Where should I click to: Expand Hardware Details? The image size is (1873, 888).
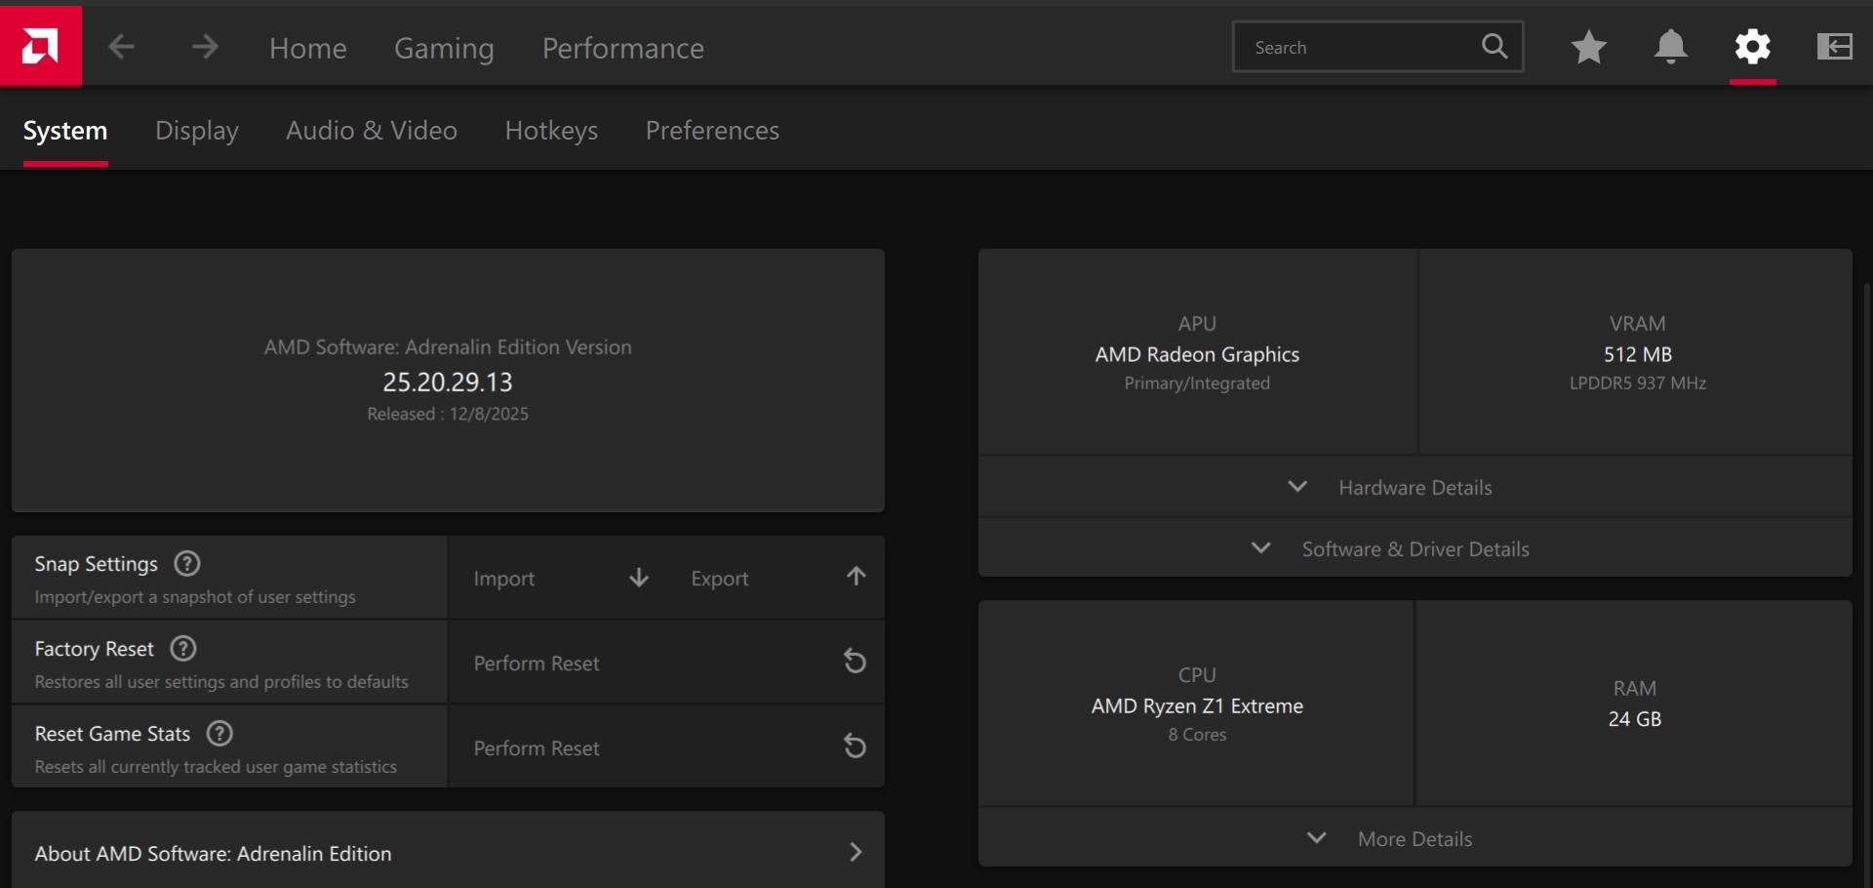point(1415,487)
